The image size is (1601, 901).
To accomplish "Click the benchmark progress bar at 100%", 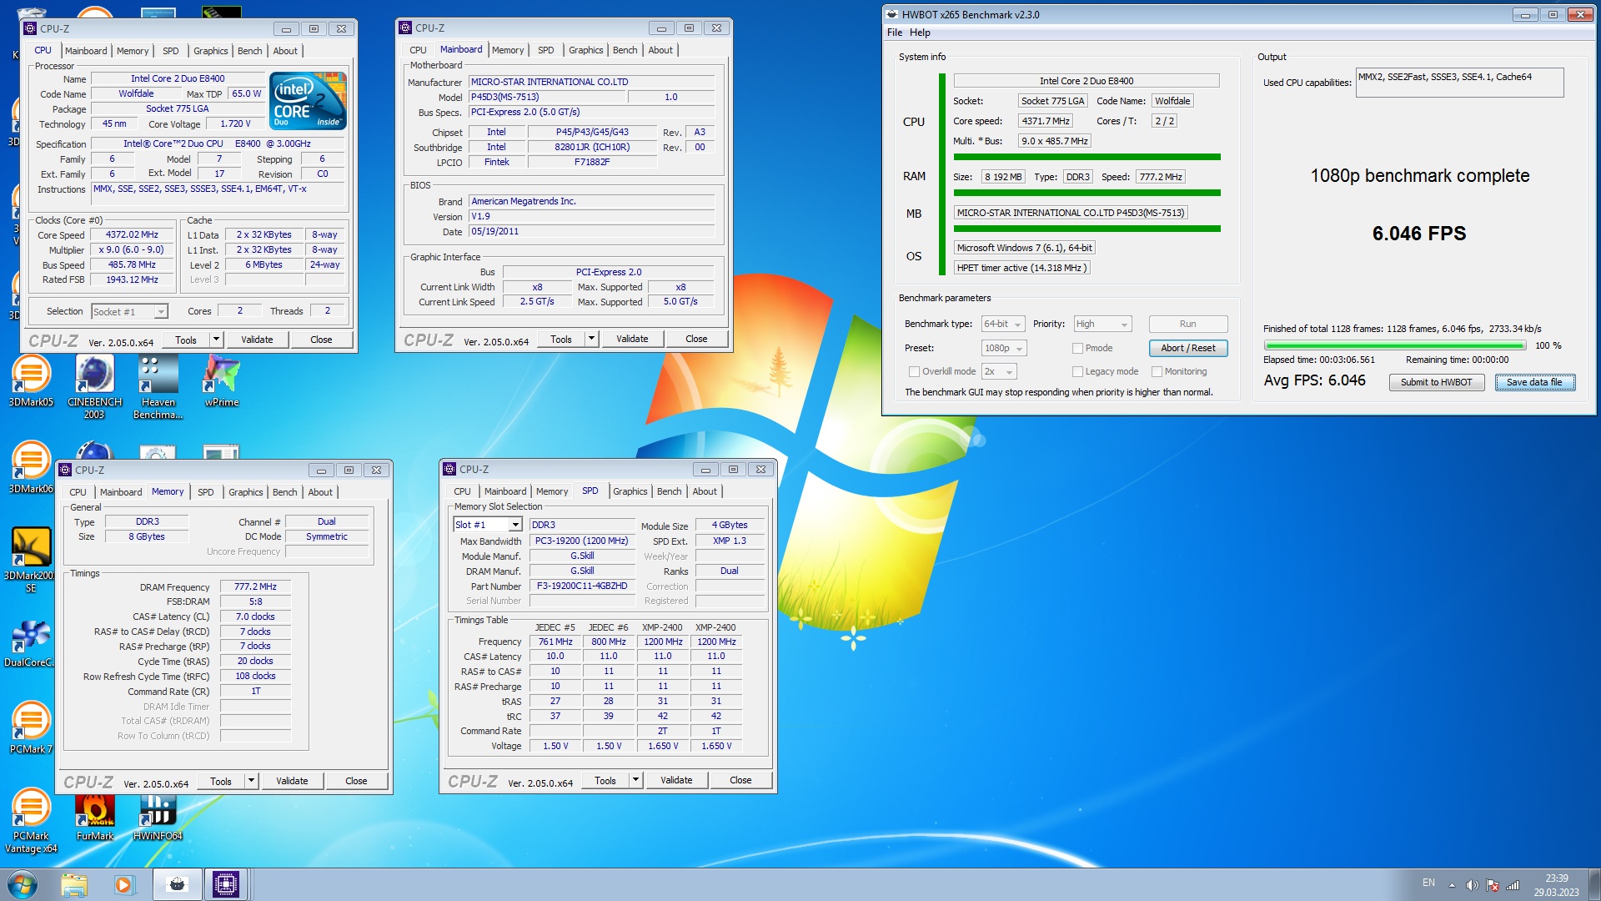I will click(1394, 345).
